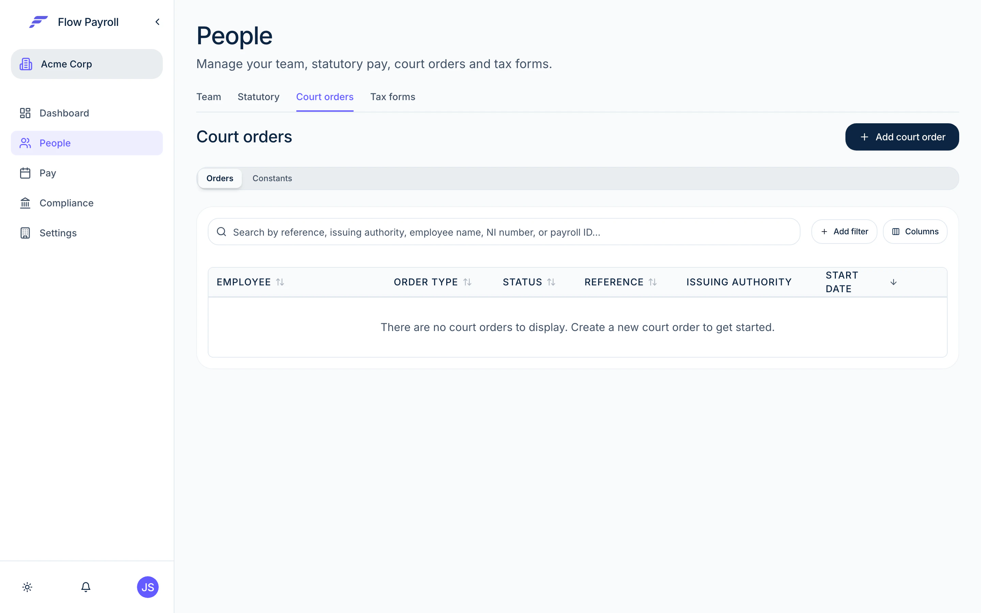The width and height of the screenshot is (981, 613).
Task: Click the Add filter button
Action: [x=844, y=232]
